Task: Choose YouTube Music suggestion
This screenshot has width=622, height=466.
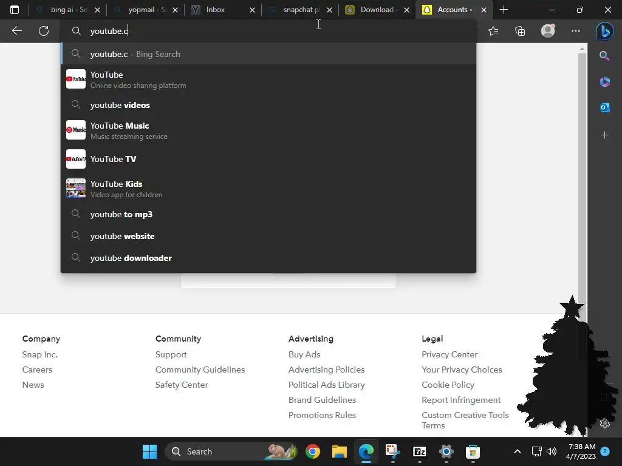Action: 268,130
